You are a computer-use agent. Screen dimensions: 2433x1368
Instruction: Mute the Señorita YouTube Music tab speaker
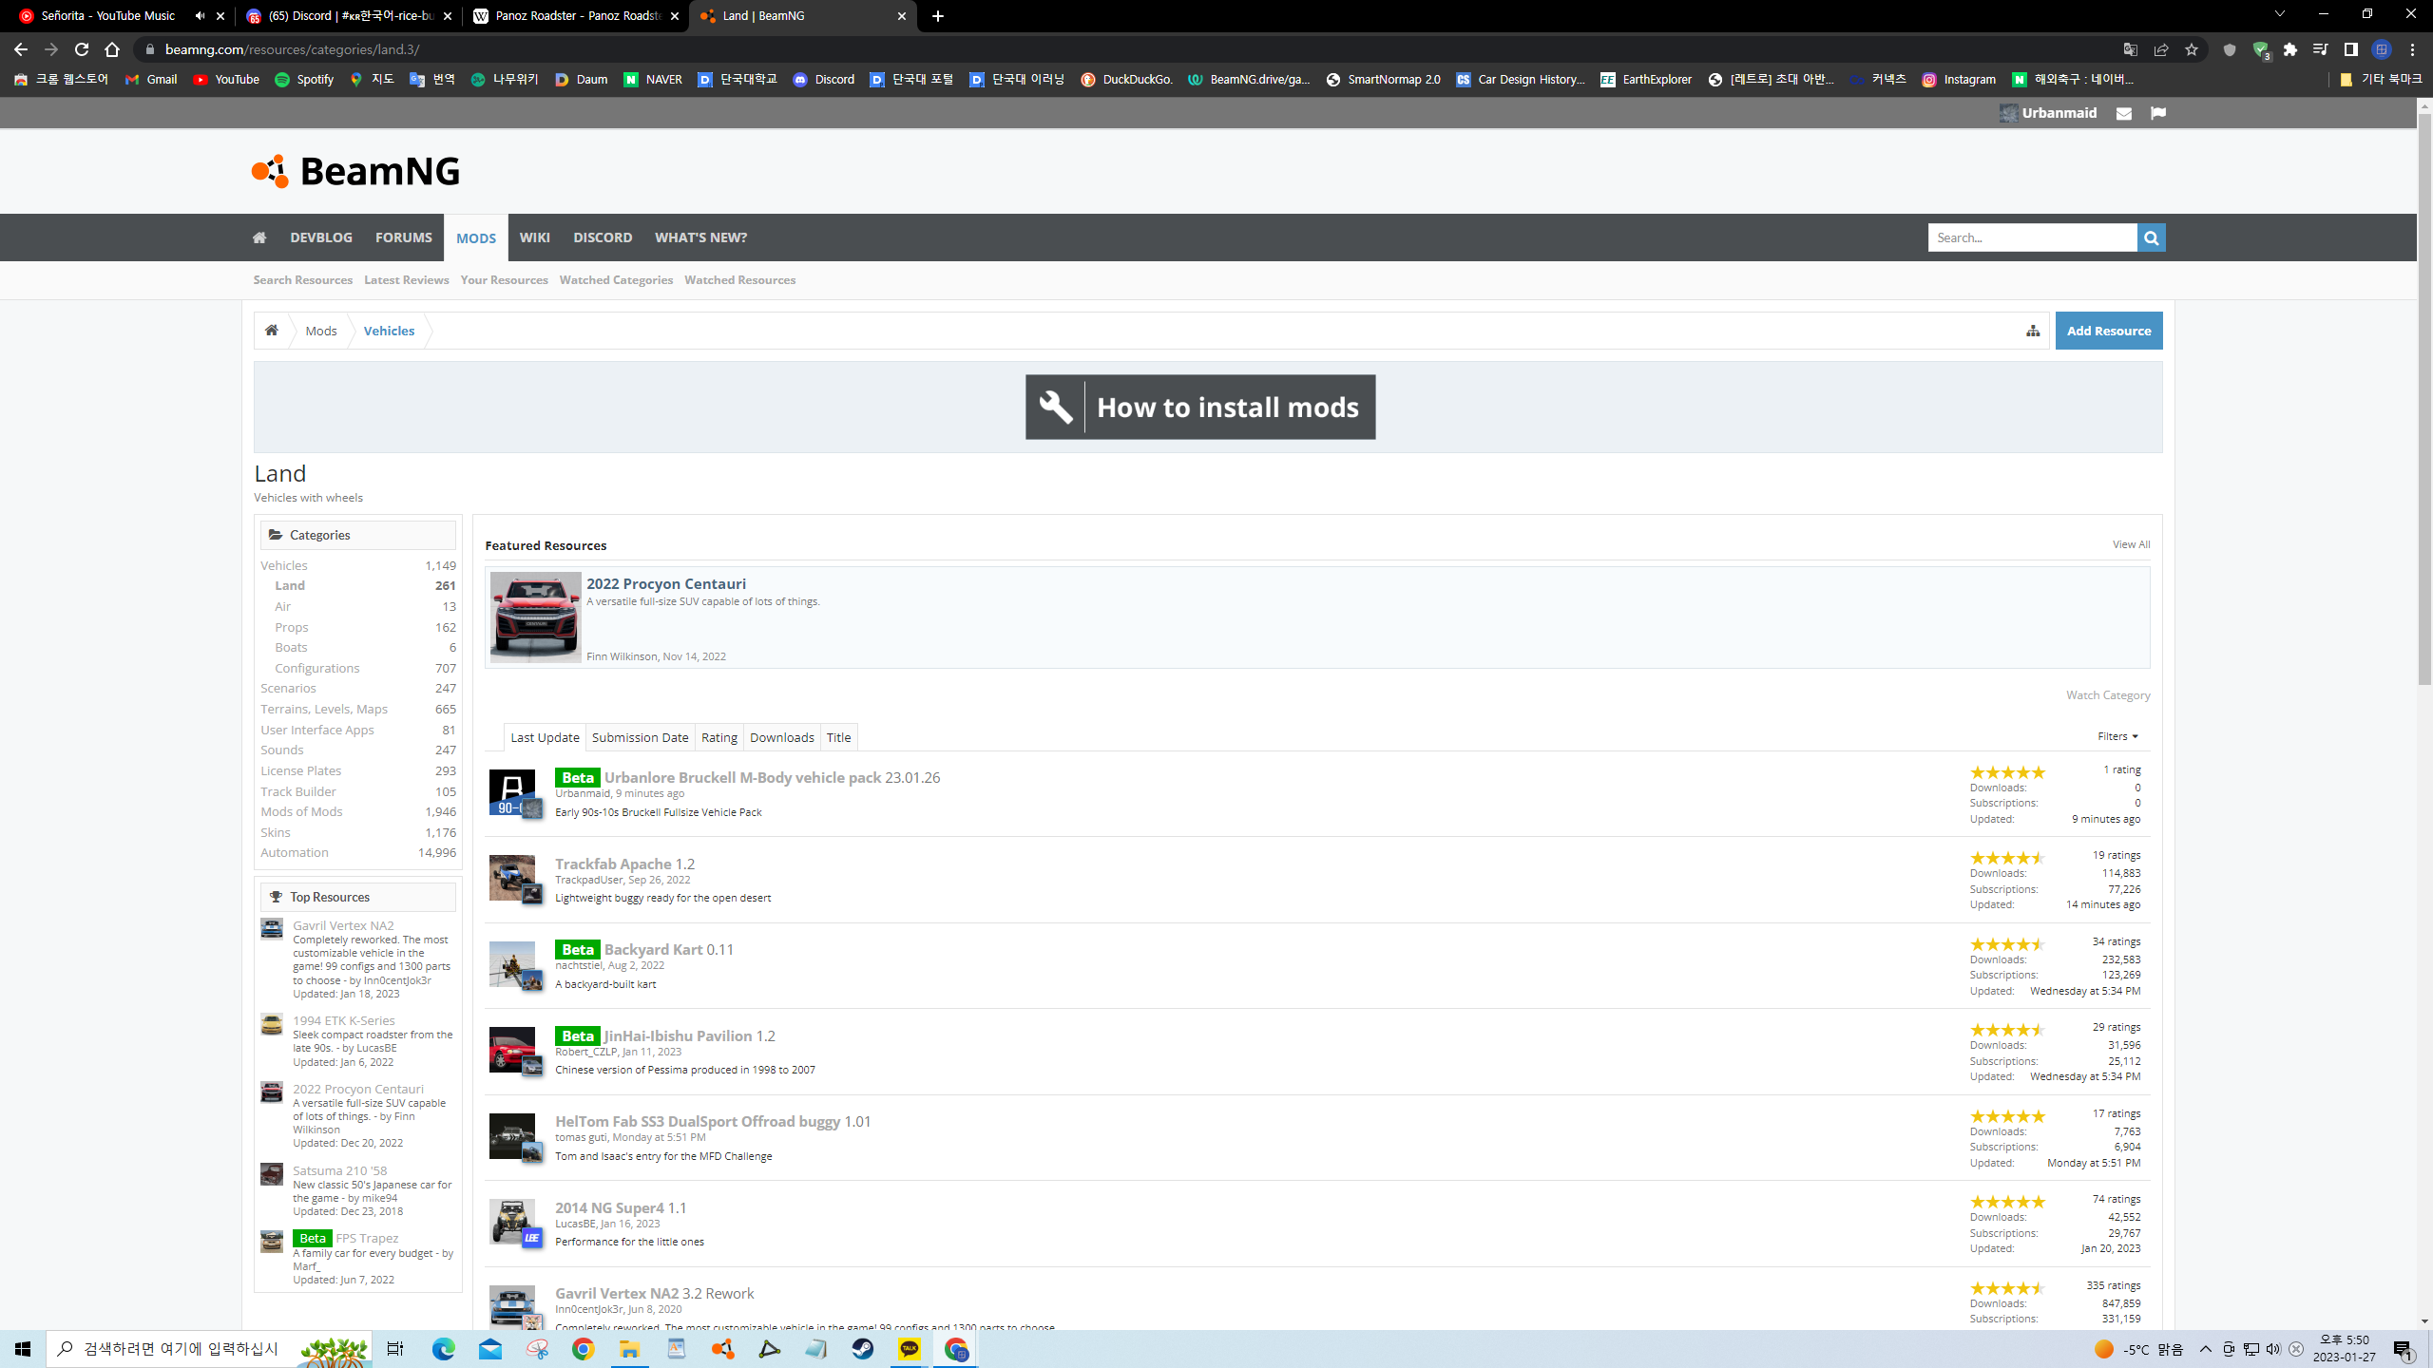click(200, 16)
